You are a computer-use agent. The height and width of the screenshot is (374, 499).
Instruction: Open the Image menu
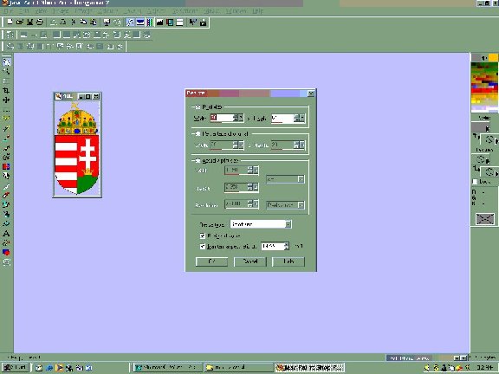point(60,11)
